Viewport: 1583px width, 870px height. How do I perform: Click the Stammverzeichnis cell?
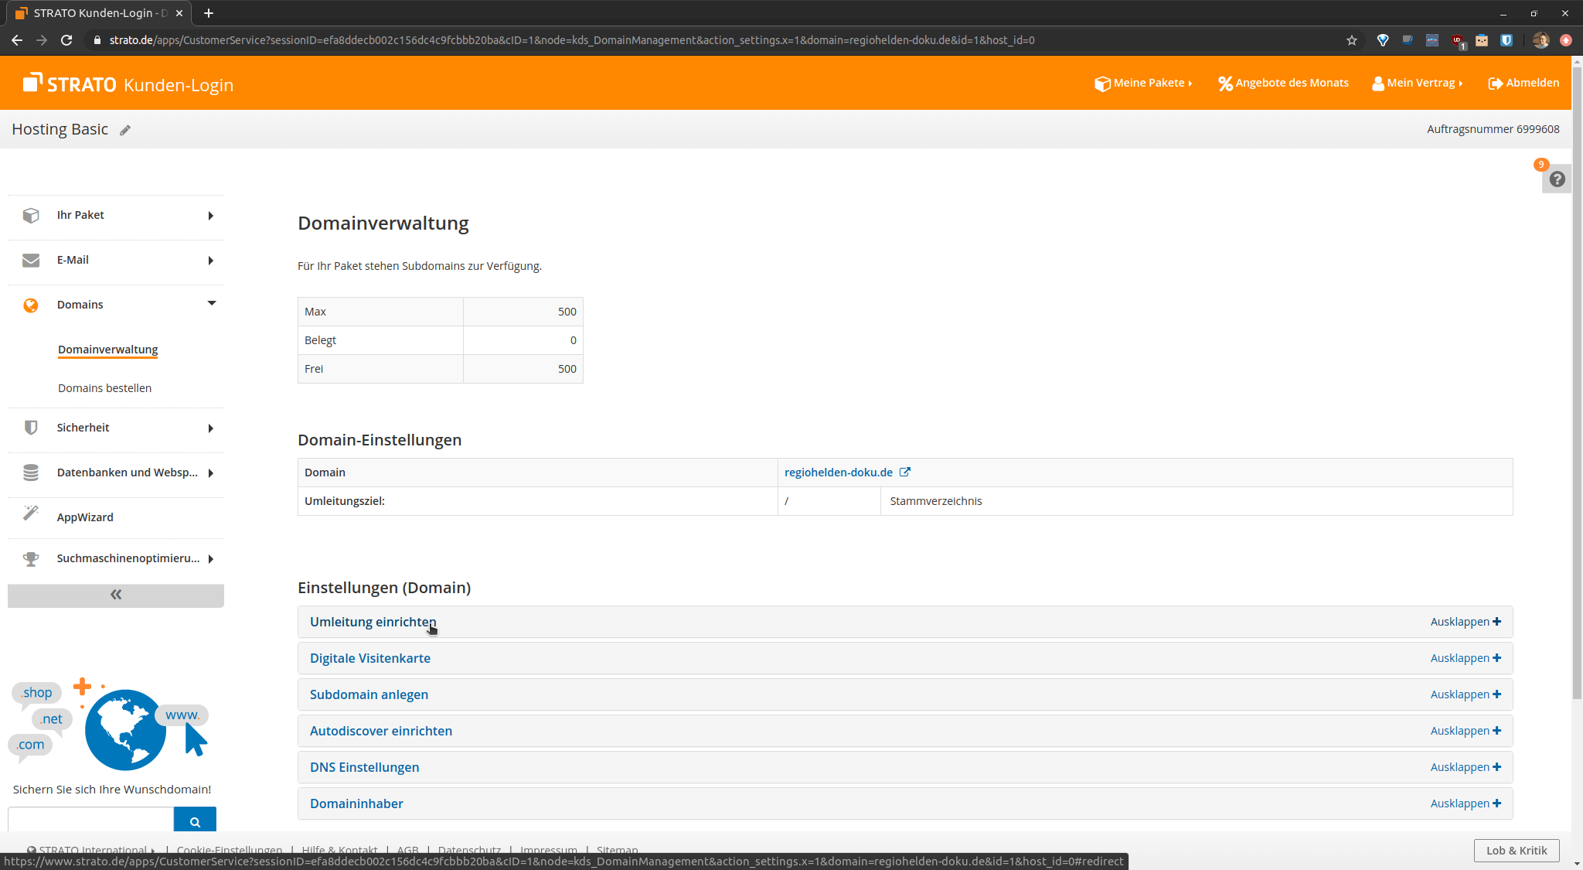[1197, 501]
